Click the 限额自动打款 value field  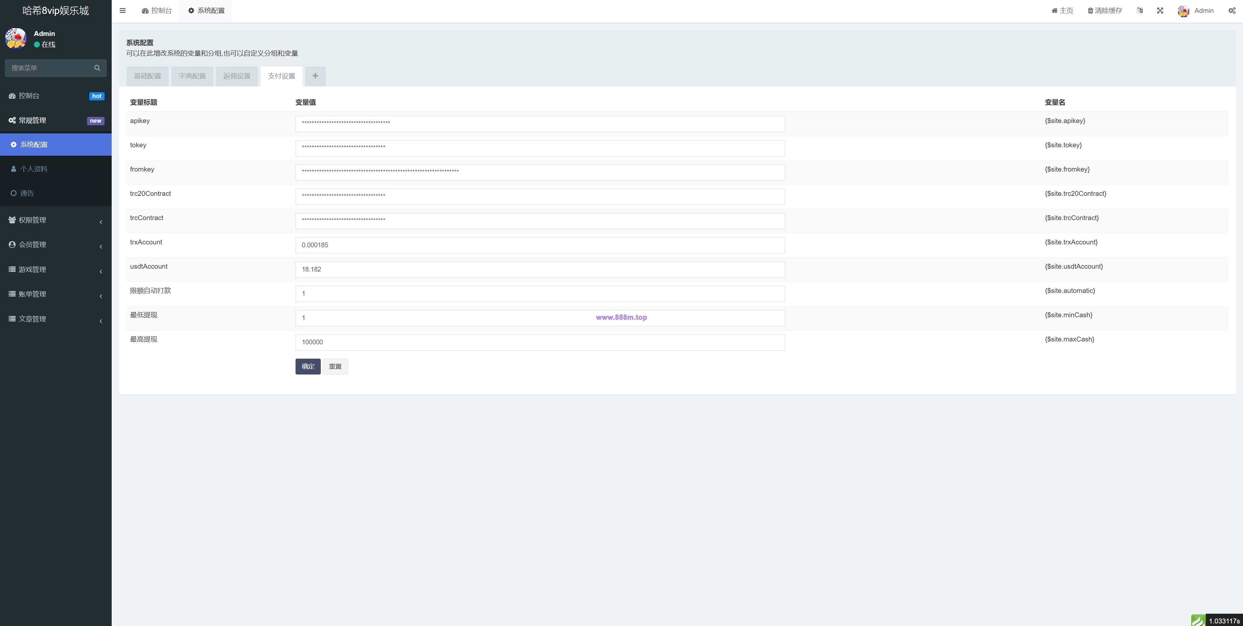tap(540, 294)
